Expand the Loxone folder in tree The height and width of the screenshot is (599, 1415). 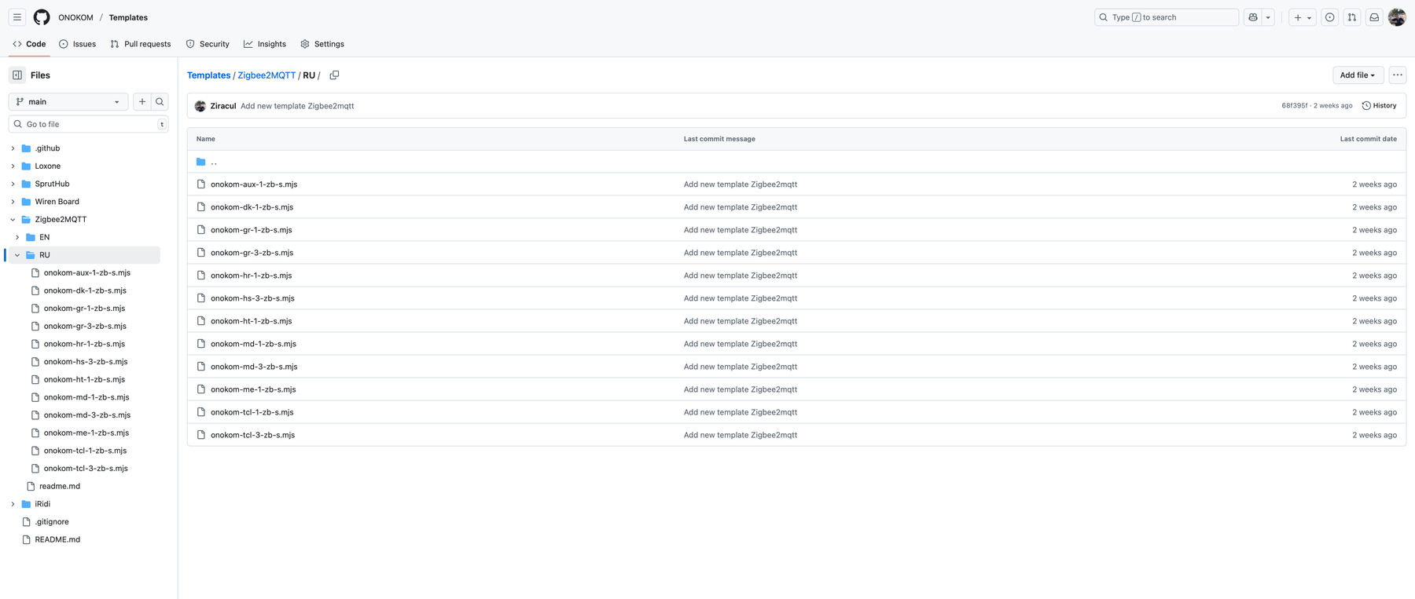pos(13,166)
